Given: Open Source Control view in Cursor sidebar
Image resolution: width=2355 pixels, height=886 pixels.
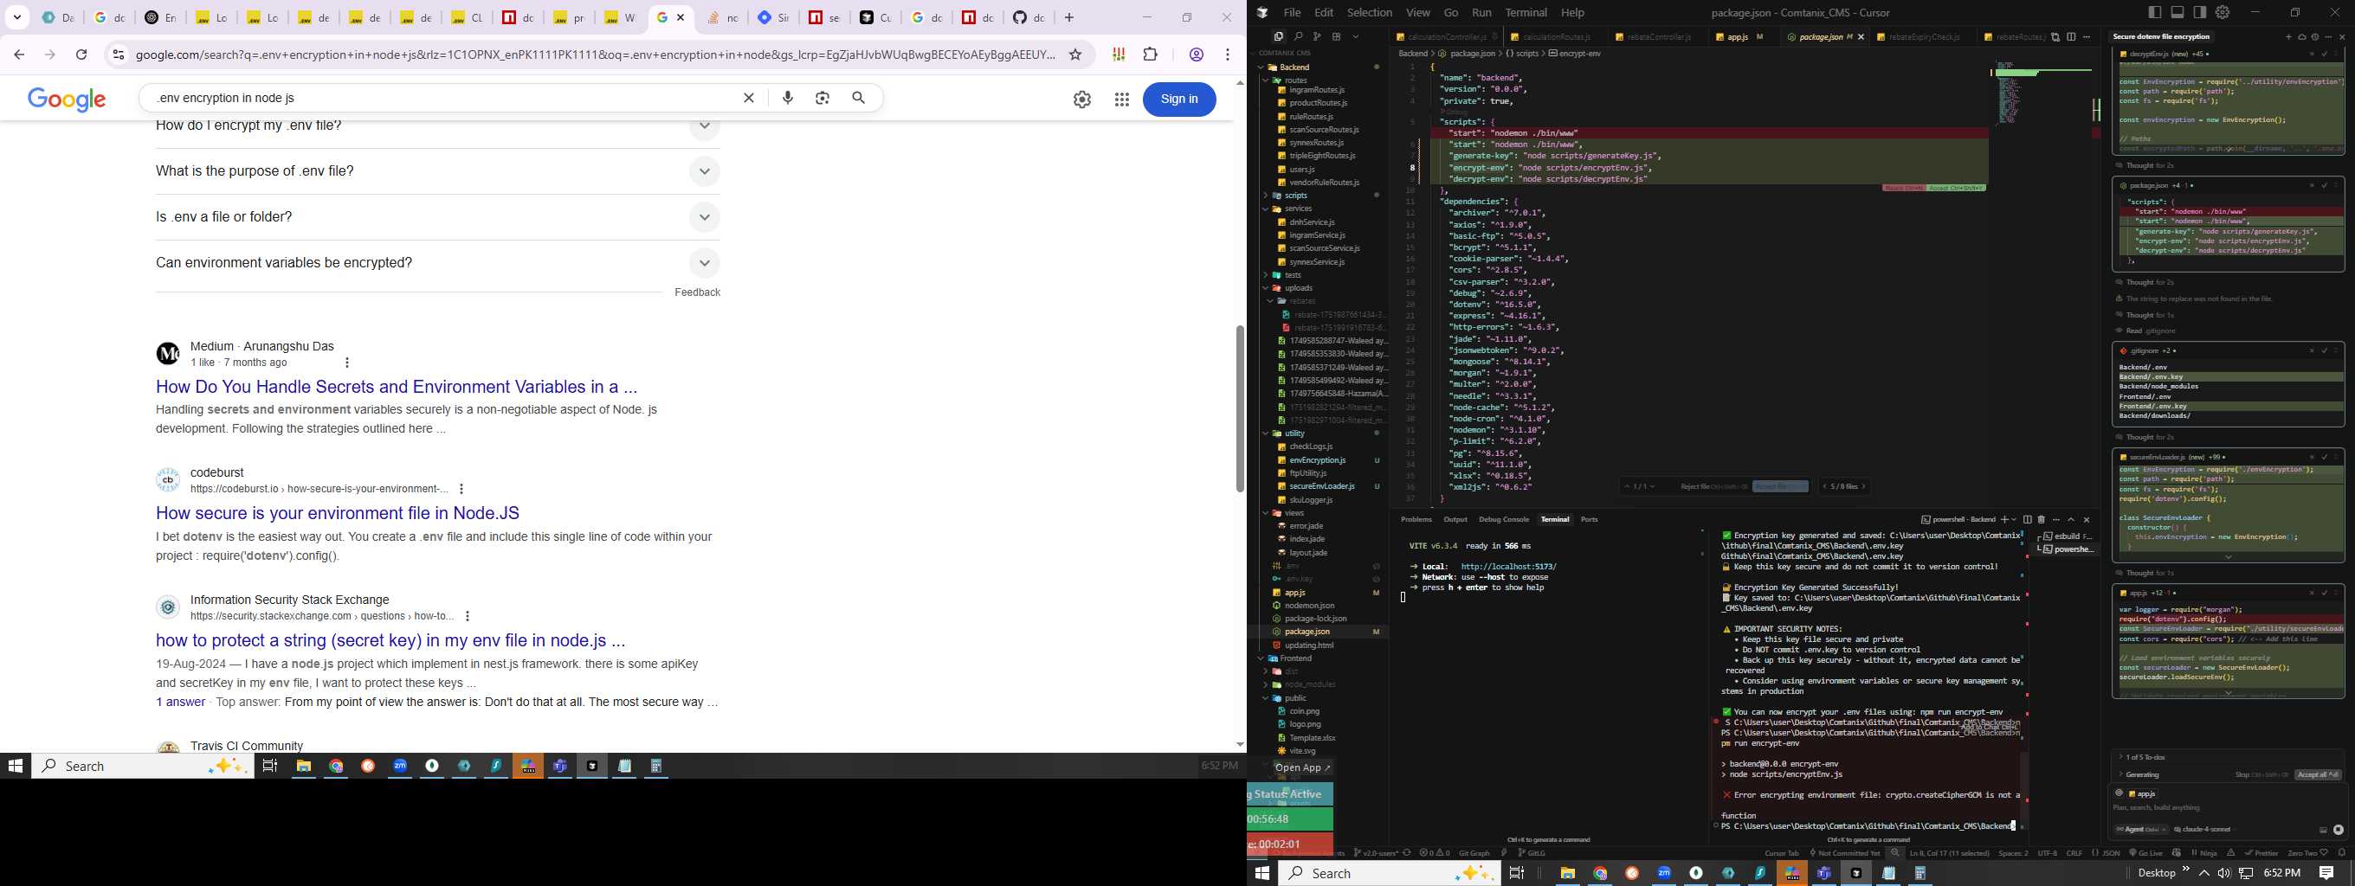Looking at the screenshot, I should pyautogui.click(x=1316, y=36).
